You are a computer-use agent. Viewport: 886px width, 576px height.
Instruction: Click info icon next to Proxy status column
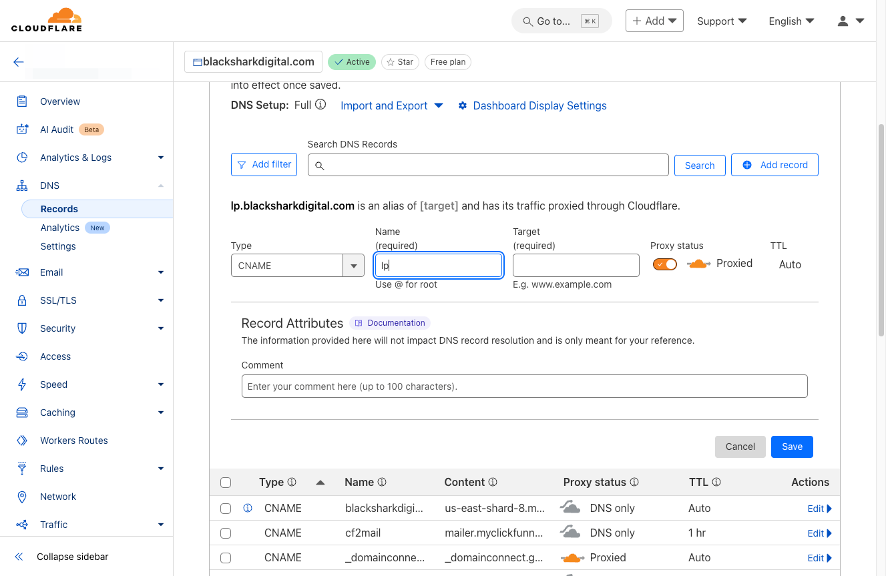[x=634, y=482]
